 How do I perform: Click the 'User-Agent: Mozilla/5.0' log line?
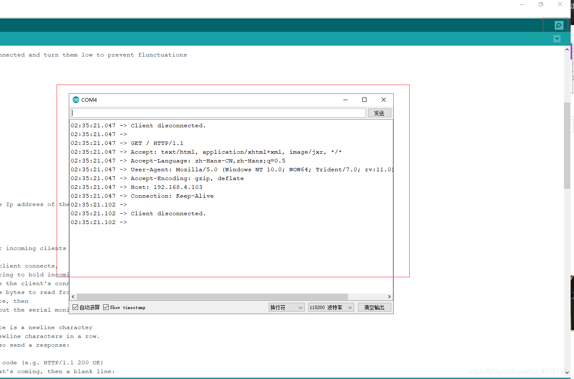tap(231, 170)
